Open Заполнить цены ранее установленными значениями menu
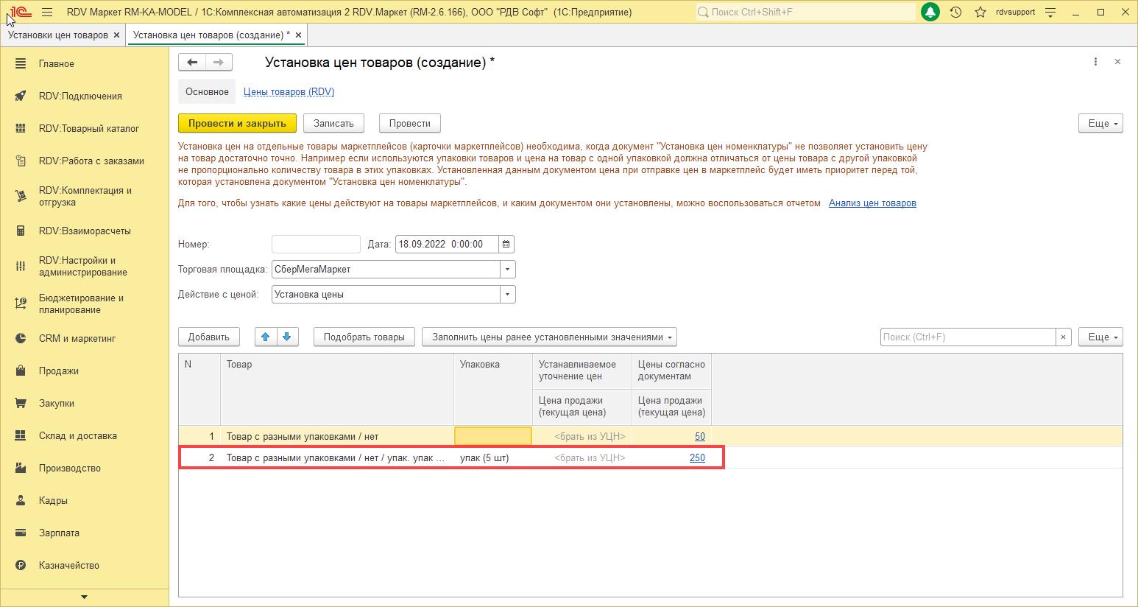The width and height of the screenshot is (1138, 607). click(549, 337)
